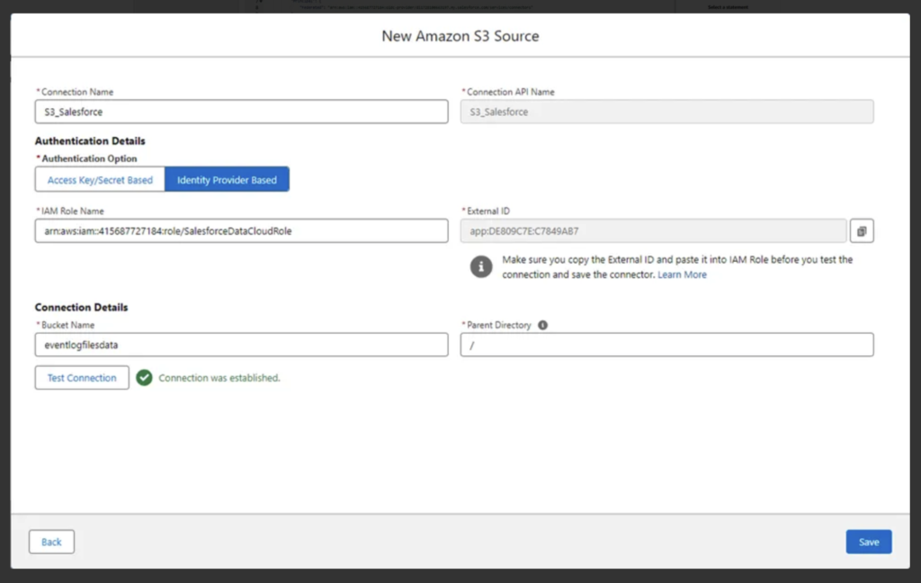Click the Connection Details heading

coord(81,308)
